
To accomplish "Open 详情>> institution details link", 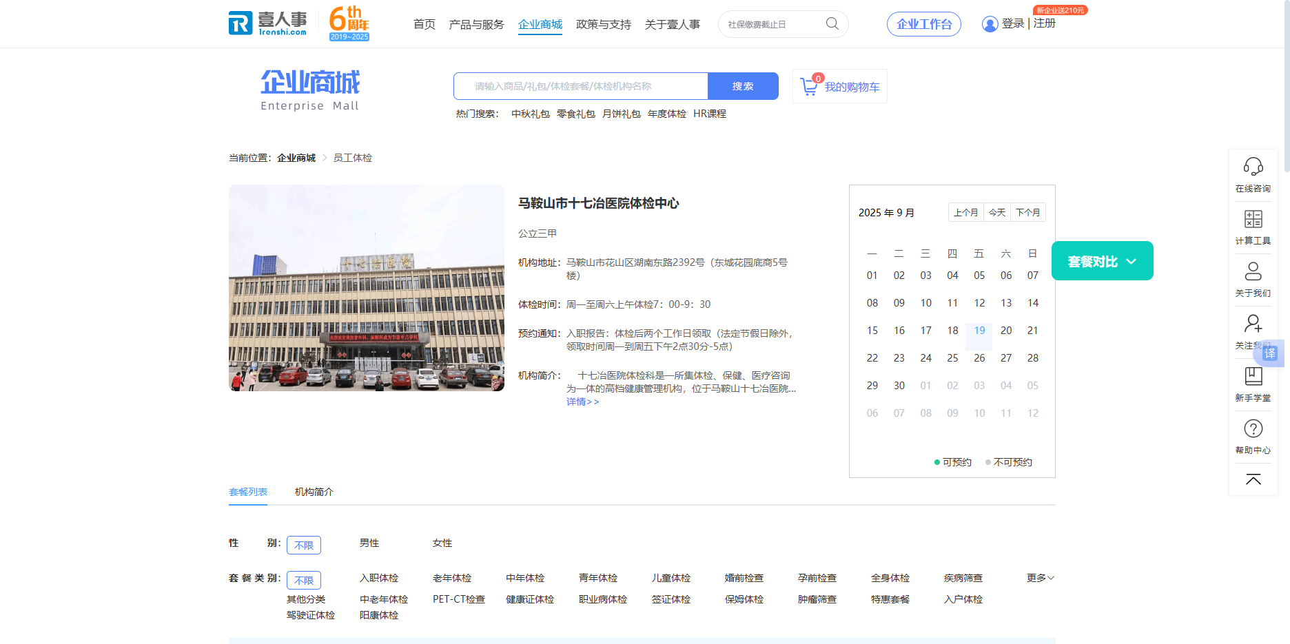I will 583,402.
